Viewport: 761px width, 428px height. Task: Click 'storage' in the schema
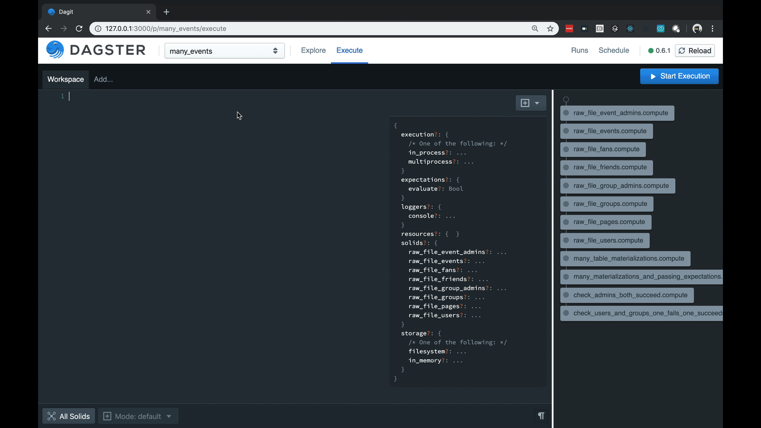[x=414, y=333]
